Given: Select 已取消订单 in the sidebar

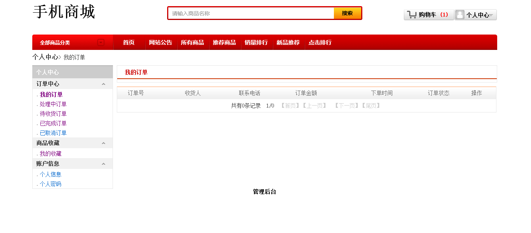Looking at the screenshot, I should pyautogui.click(x=53, y=133).
